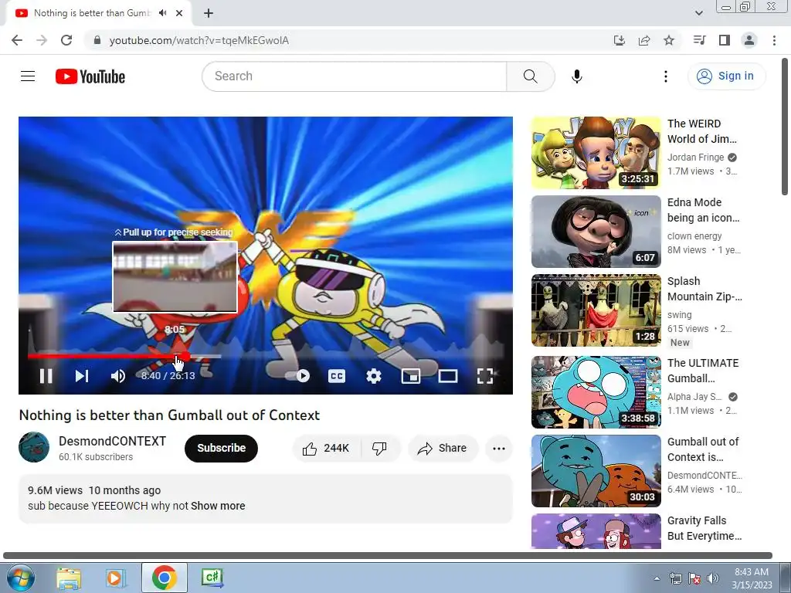791x593 pixels.
Task: Open the Action Center flag icon
Action: (x=694, y=578)
